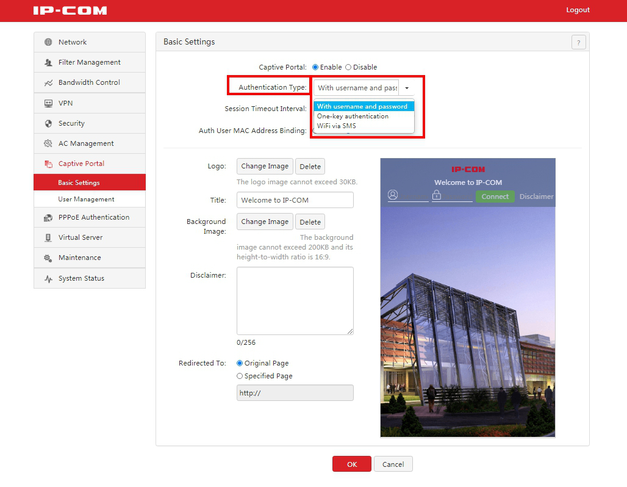This screenshot has height=487, width=627.
Task: Click "The logo image cannot exceed 30KB." hint
Action: (x=297, y=182)
